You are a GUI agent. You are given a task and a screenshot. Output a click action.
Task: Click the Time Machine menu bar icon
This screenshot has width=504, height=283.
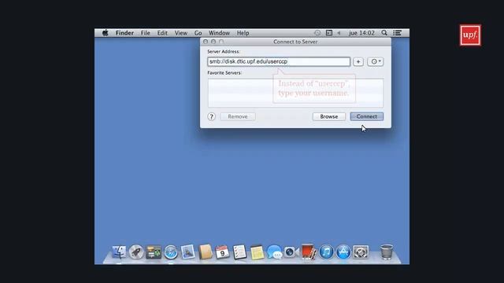(317, 33)
